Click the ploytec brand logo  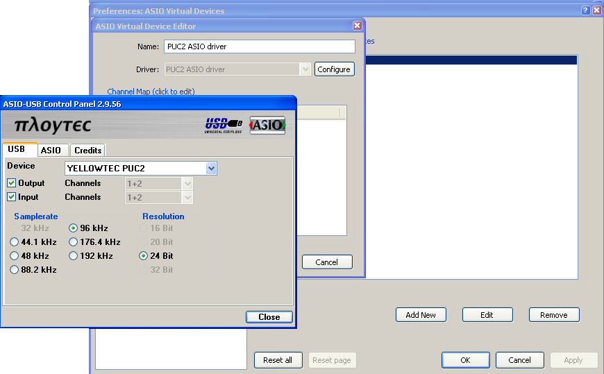tap(53, 126)
